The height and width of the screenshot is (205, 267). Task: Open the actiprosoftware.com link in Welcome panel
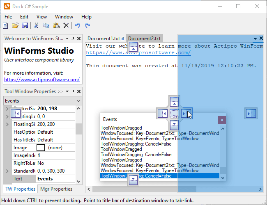click(x=41, y=80)
